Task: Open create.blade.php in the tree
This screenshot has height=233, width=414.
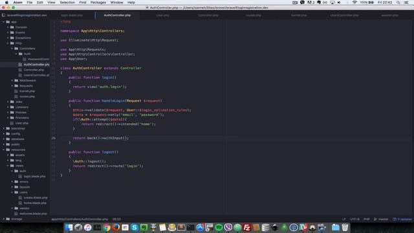Action: click(36, 197)
